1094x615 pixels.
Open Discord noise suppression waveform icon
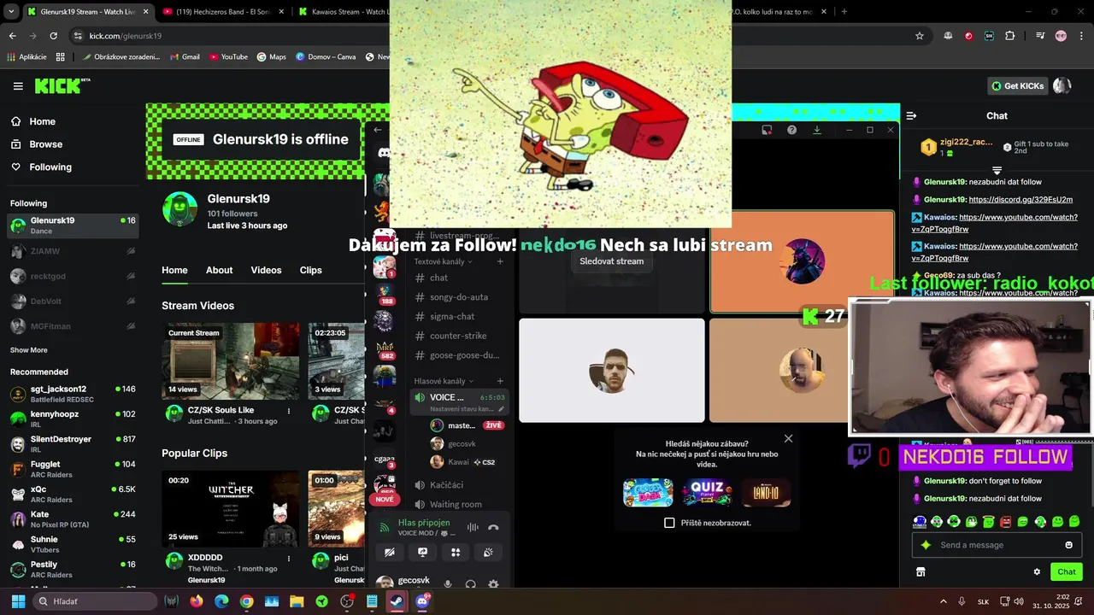click(x=472, y=528)
